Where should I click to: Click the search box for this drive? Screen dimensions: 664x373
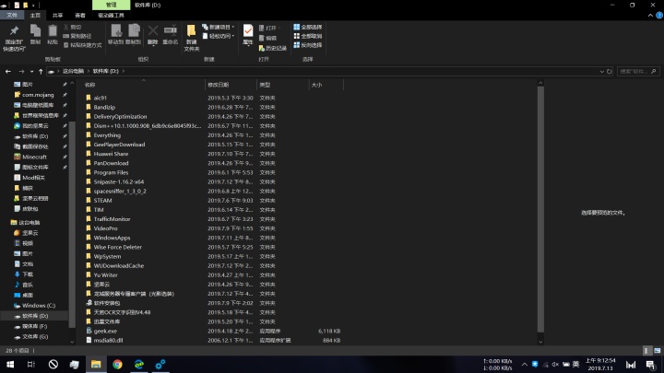pyautogui.click(x=637, y=72)
